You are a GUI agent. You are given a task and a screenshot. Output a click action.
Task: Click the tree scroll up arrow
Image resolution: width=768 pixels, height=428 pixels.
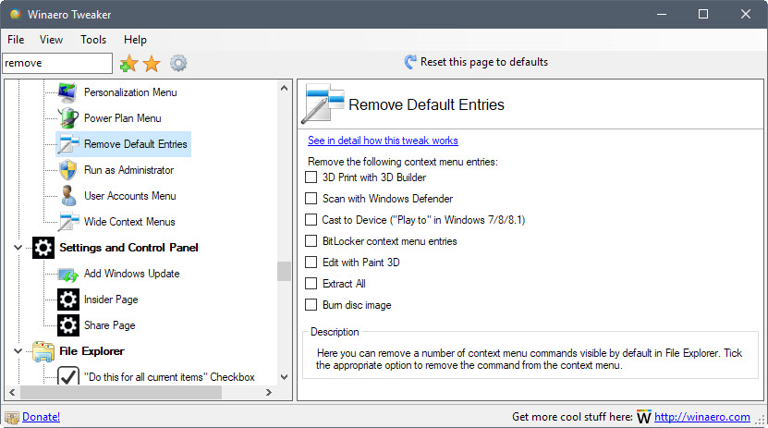[284, 88]
